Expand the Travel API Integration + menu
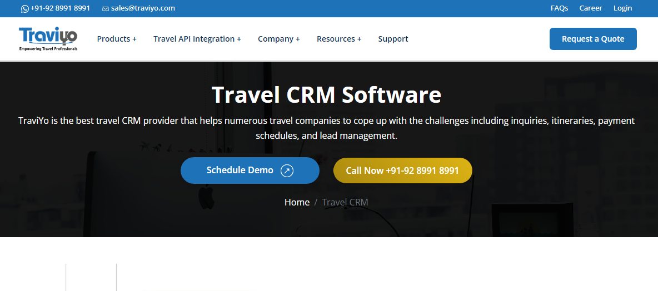 tap(197, 39)
